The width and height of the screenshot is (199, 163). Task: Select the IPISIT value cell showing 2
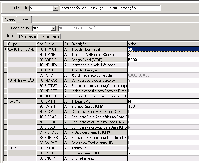[163, 153]
